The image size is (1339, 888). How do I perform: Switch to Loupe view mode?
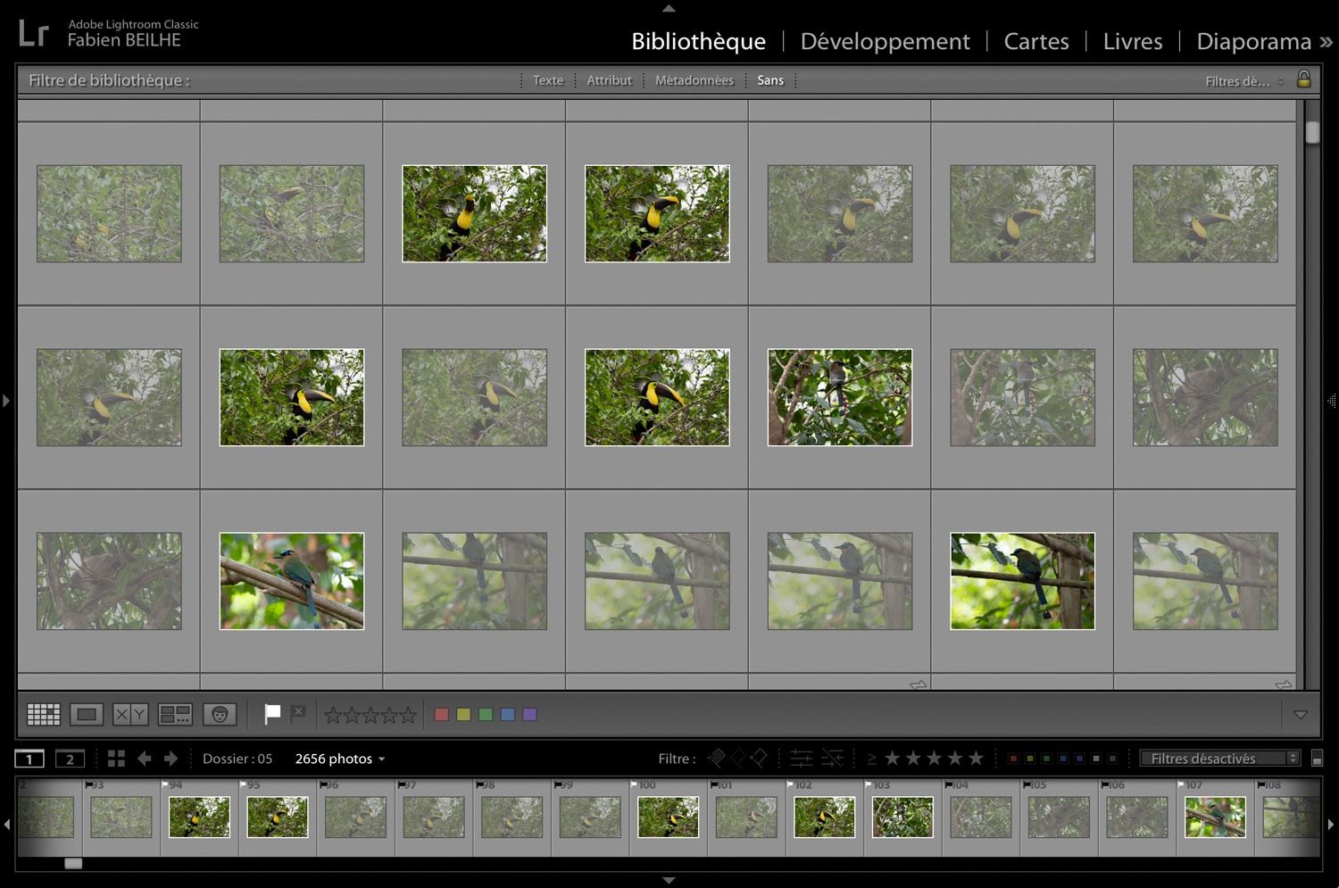click(x=87, y=714)
